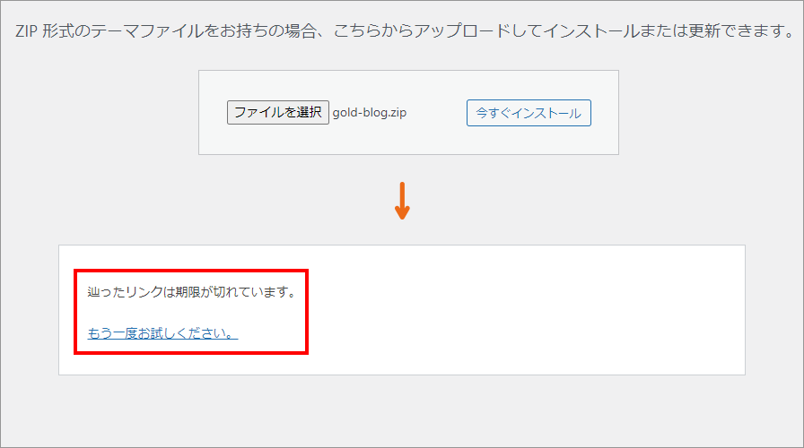
Task: Click the ZIP 形式のテーマファイル instruction text
Action: click(x=405, y=30)
